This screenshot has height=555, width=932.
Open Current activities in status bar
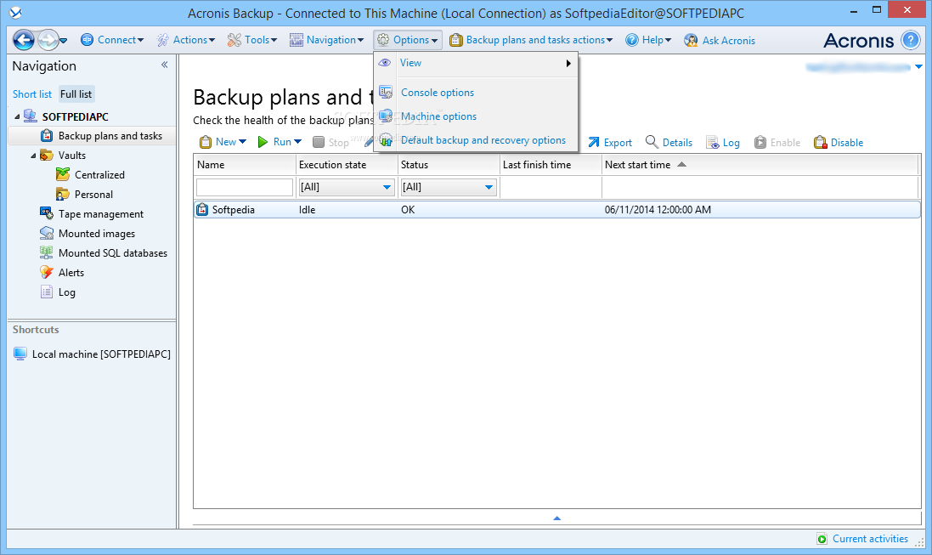click(x=870, y=538)
